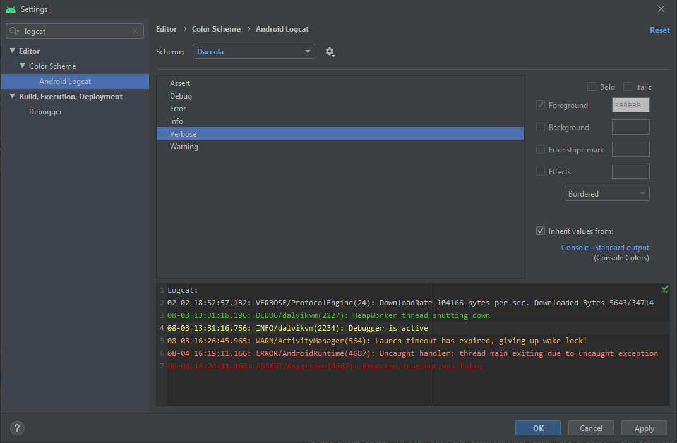Screen dimensions: 677x443
Task: Select the Warning log level entry
Action: [184, 147]
